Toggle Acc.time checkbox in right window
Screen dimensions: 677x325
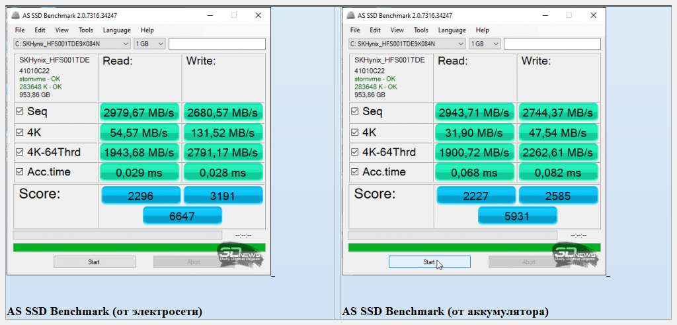pyautogui.click(x=355, y=172)
